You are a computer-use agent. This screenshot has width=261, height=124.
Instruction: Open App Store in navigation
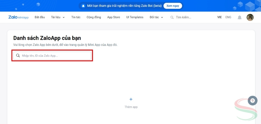point(113,17)
